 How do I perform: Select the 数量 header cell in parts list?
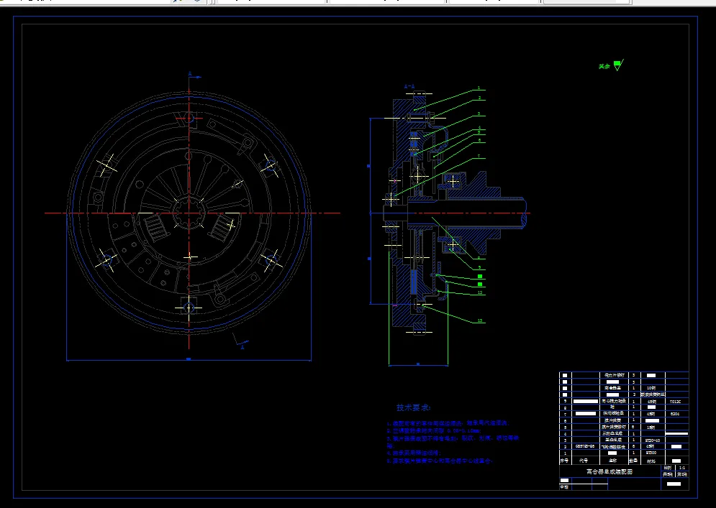pos(633,461)
